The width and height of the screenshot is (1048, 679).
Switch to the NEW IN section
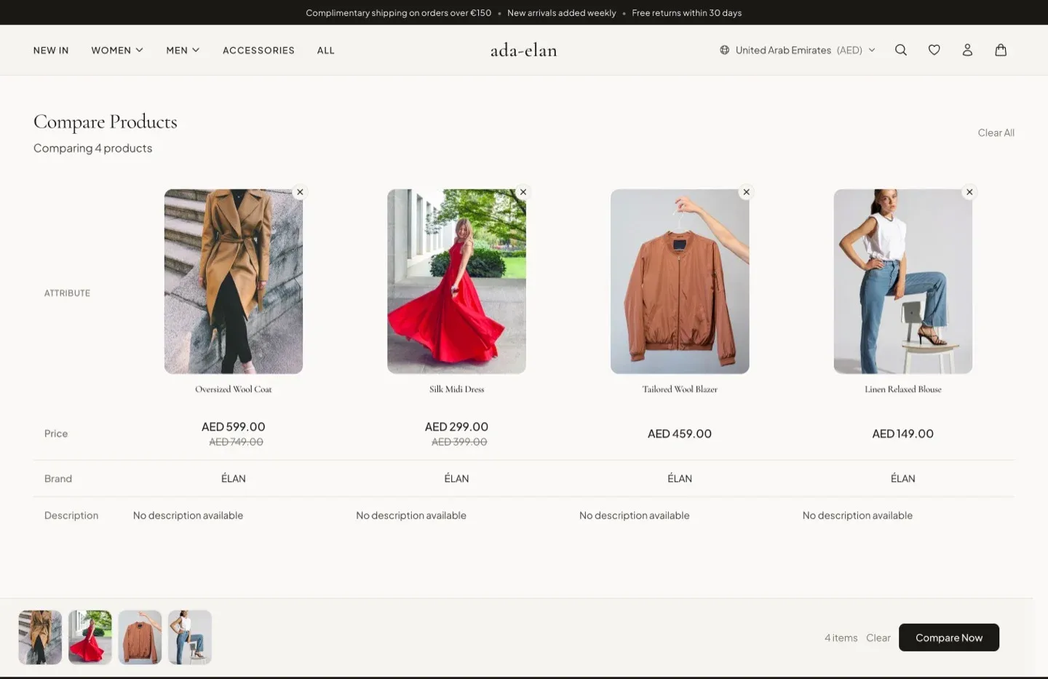50,49
